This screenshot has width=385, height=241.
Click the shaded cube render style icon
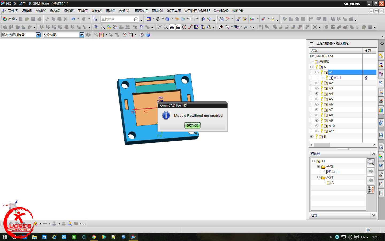tap(167, 19)
